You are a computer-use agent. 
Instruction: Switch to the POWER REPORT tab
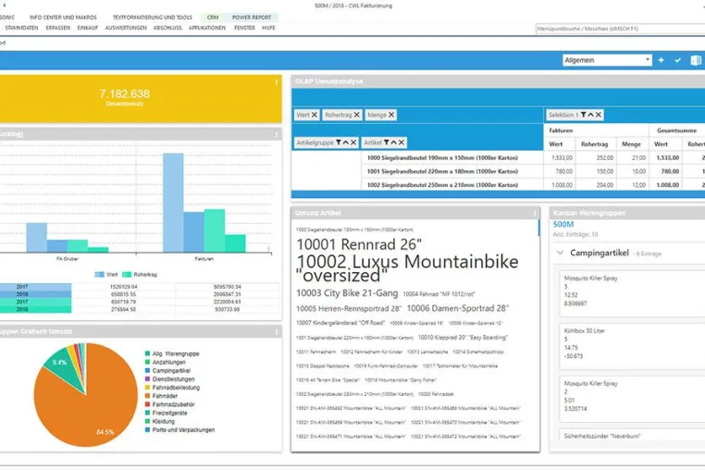[252, 17]
